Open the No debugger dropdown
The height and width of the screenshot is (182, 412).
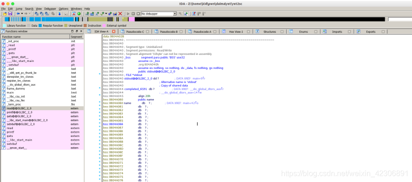point(159,14)
